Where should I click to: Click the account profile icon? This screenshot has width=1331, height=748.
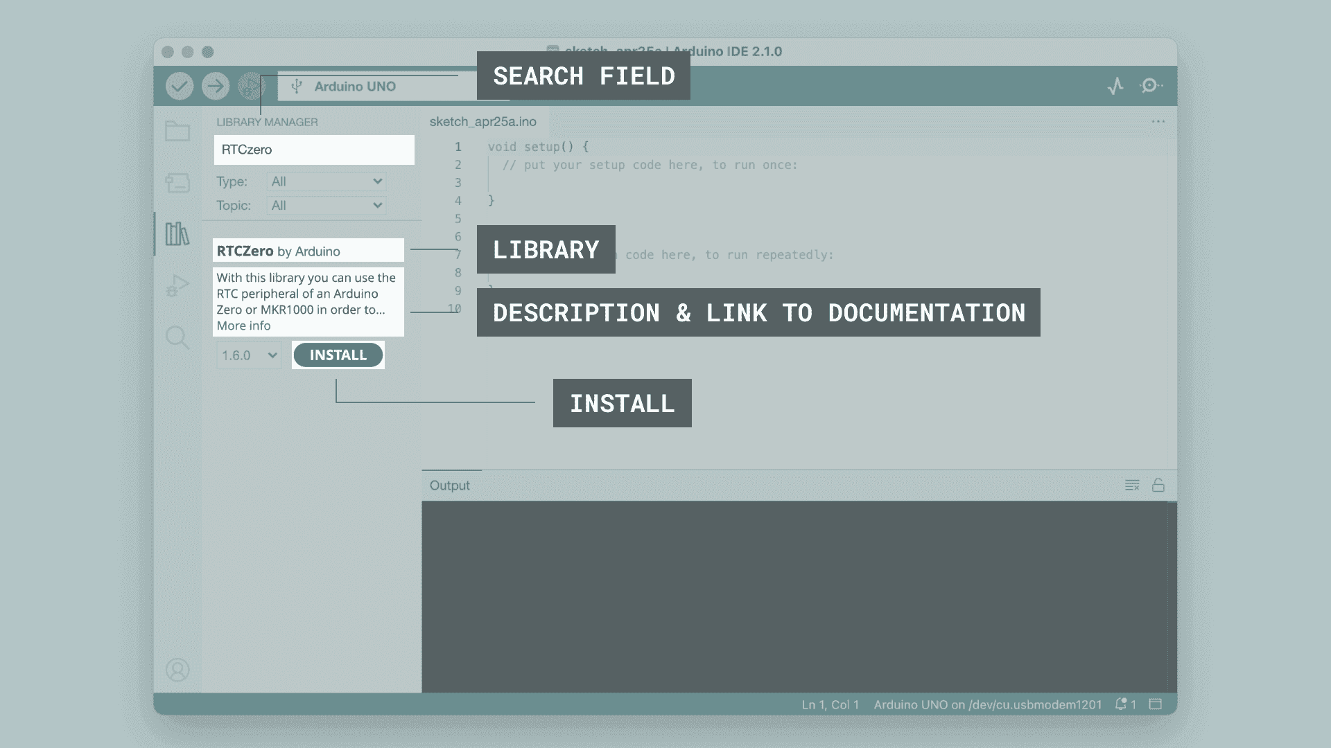[177, 670]
